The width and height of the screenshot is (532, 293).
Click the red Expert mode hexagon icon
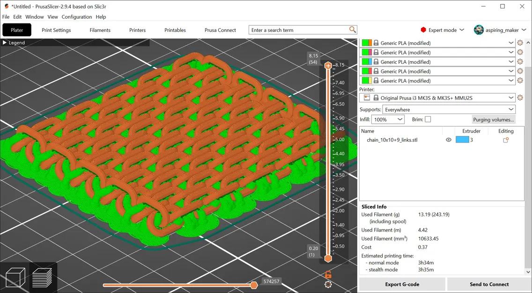pos(423,30)
